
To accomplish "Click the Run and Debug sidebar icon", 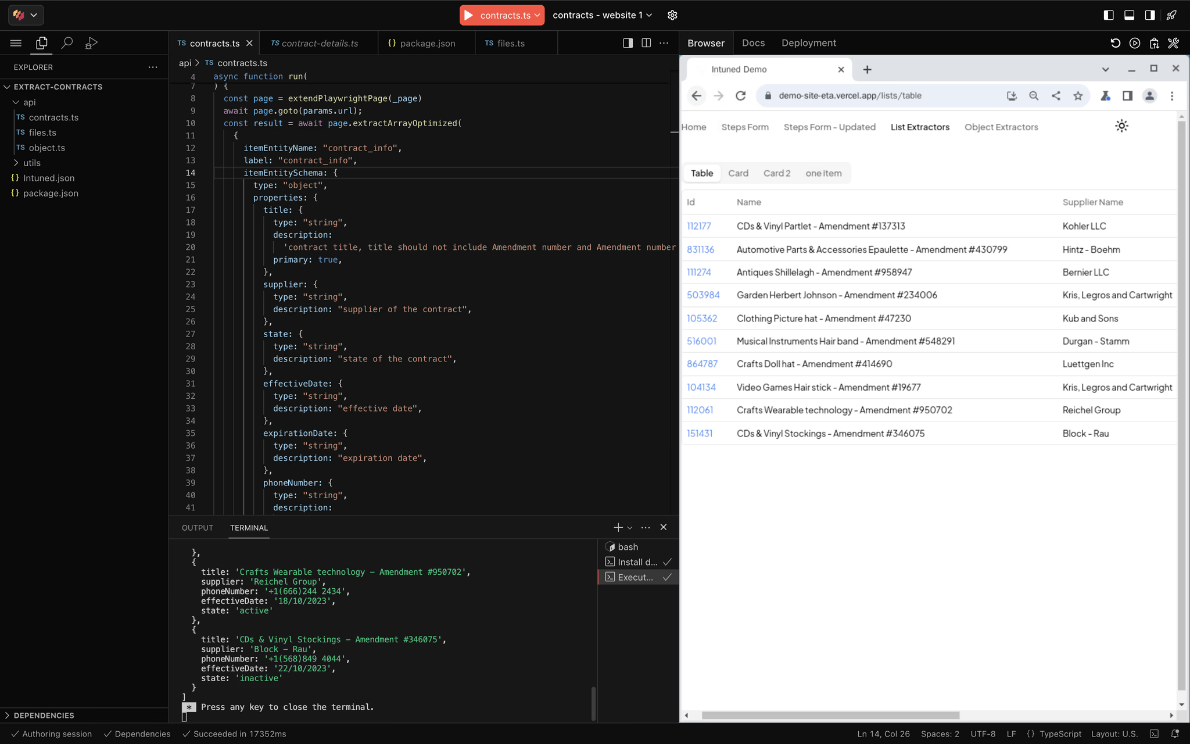I will (x=91, y=43).
